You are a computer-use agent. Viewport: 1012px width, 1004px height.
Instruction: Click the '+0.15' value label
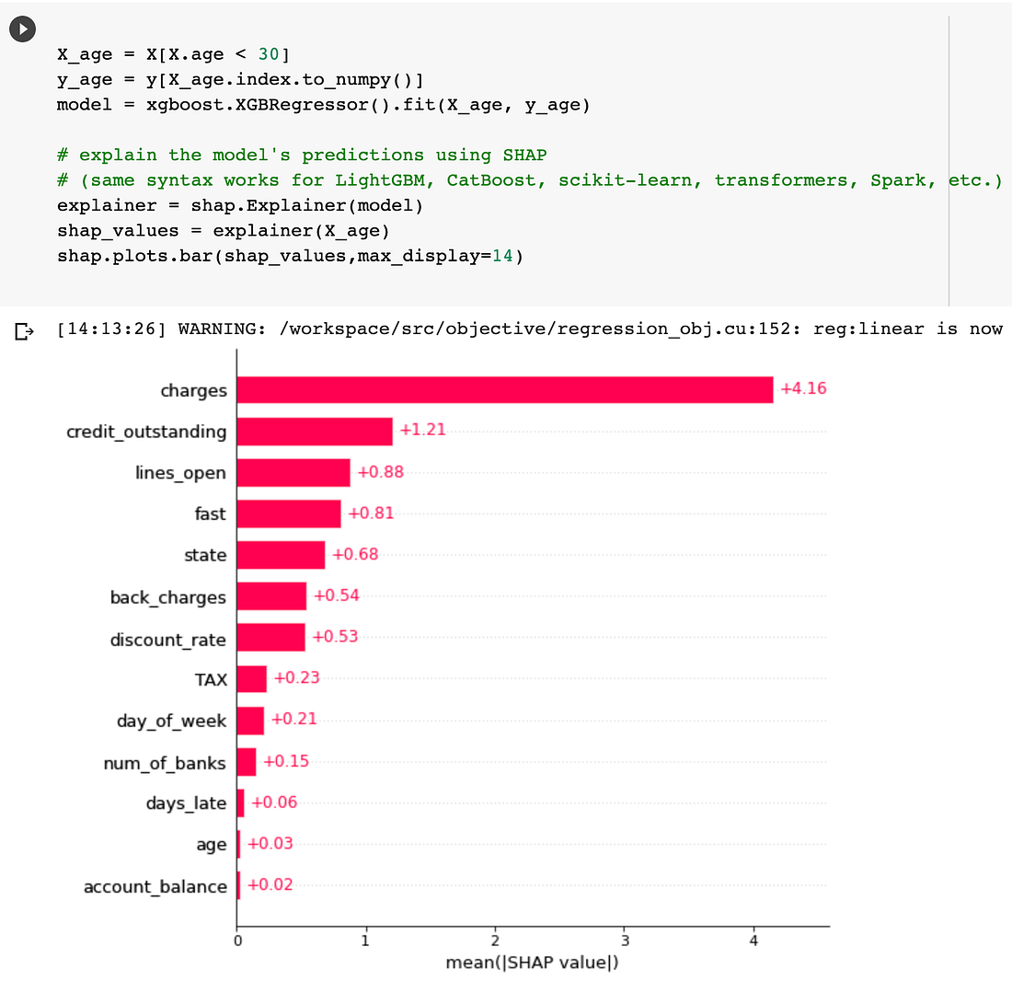coord(286,761)
